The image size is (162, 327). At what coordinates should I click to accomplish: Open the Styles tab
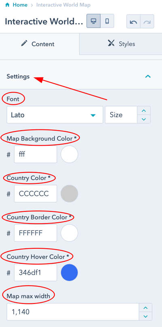click(x=121, y=43)
